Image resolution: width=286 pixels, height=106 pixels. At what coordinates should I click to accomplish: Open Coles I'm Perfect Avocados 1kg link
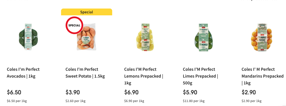click(23, 73)
